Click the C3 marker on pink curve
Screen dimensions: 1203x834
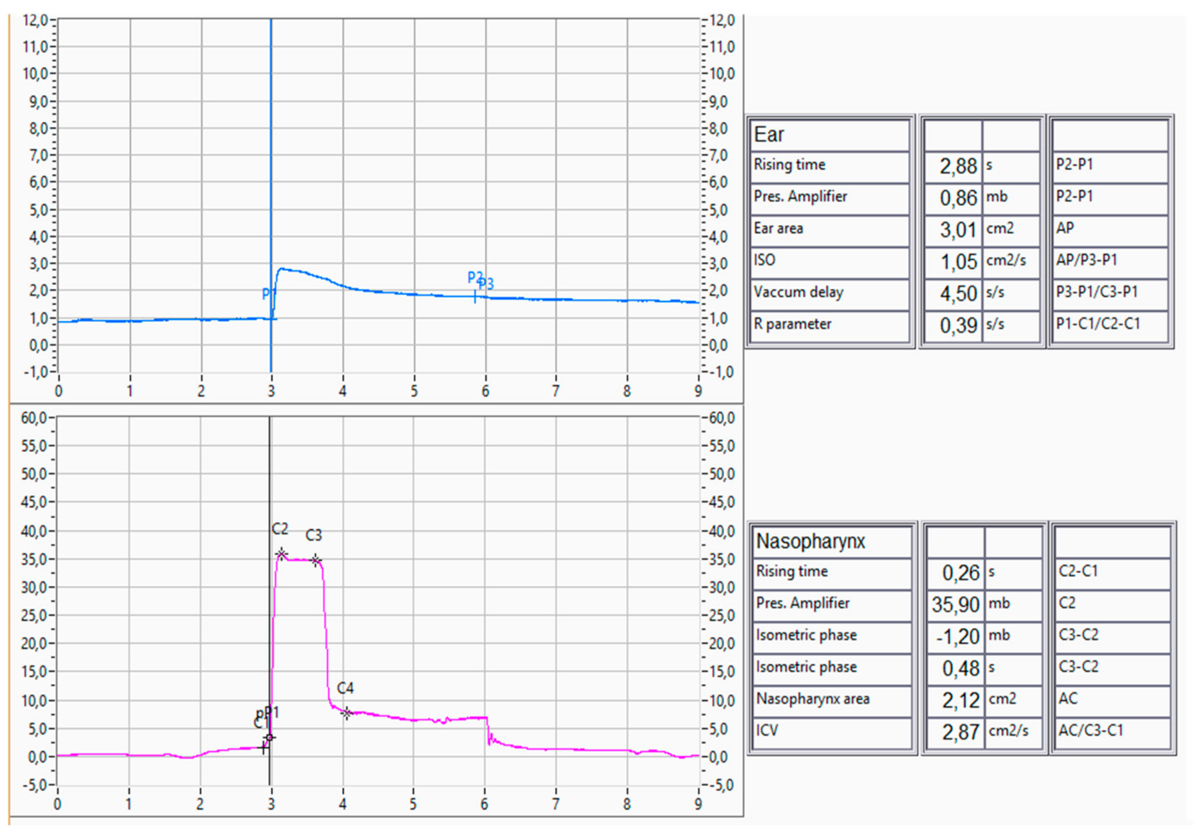315,561
